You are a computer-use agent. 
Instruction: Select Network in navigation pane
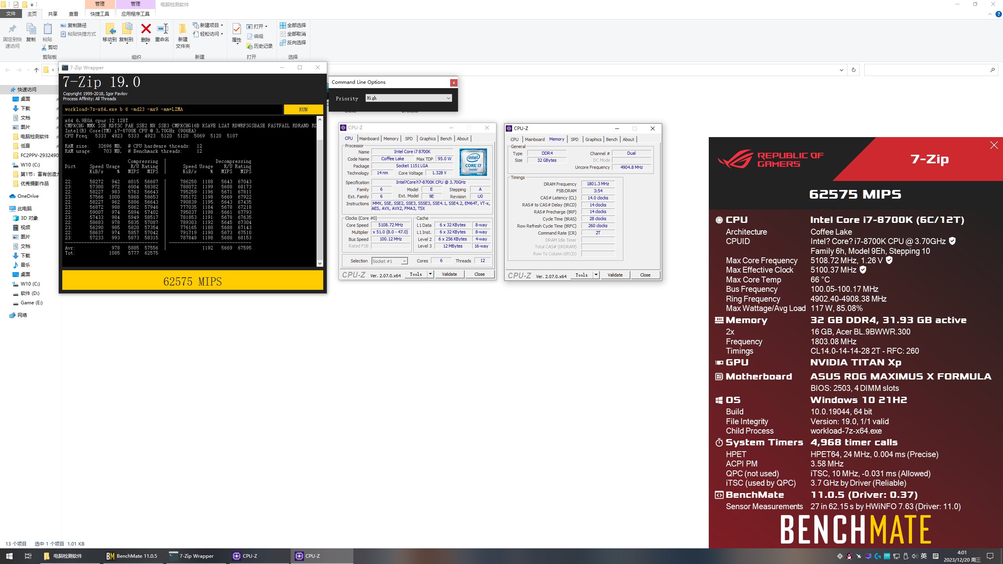pyautogui.click(x=22, y=315)
